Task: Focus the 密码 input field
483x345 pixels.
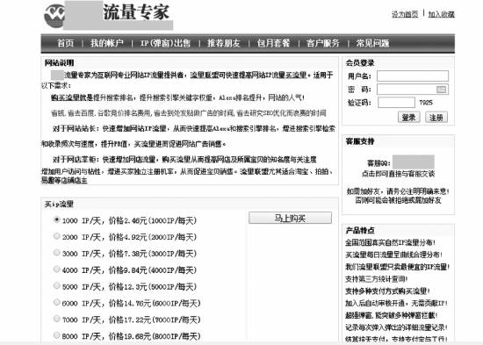Action: click(x=413, y=90)
